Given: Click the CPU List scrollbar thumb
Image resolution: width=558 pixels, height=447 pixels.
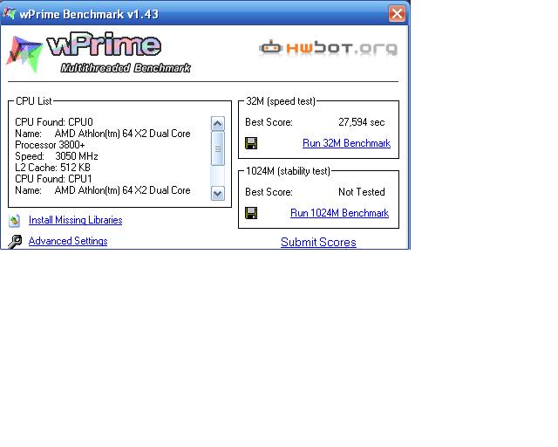Looking at the screenshot, I should (218, 148).
